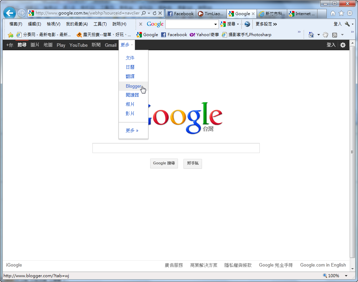Open 分类网 favorites shortcut
Viewport: 358px width, 282px height.
[44, 35]
